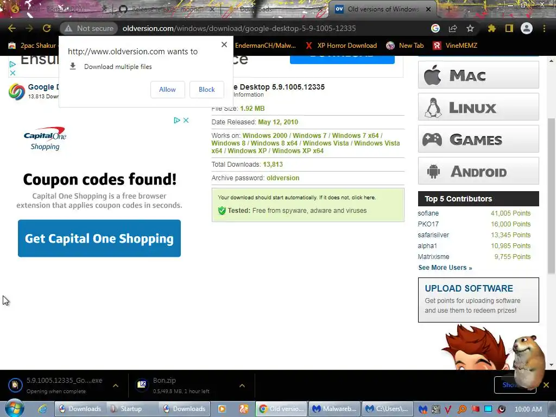The height and width of the screenshot is (417, 556).
Task: Close the downloads shelf
Action: [546, 385]
